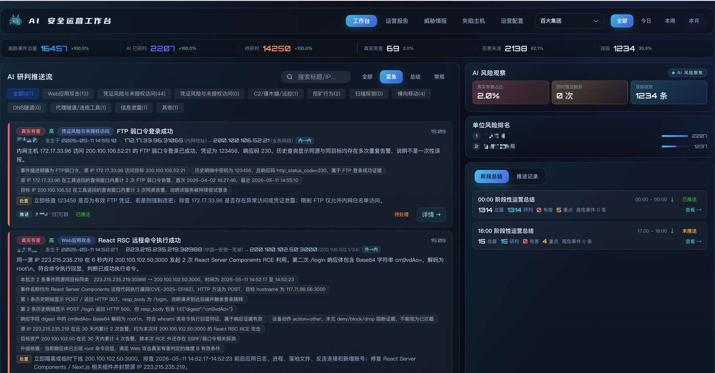Click the green down arrow on the 00:00 summary

(x=672, y=200)
